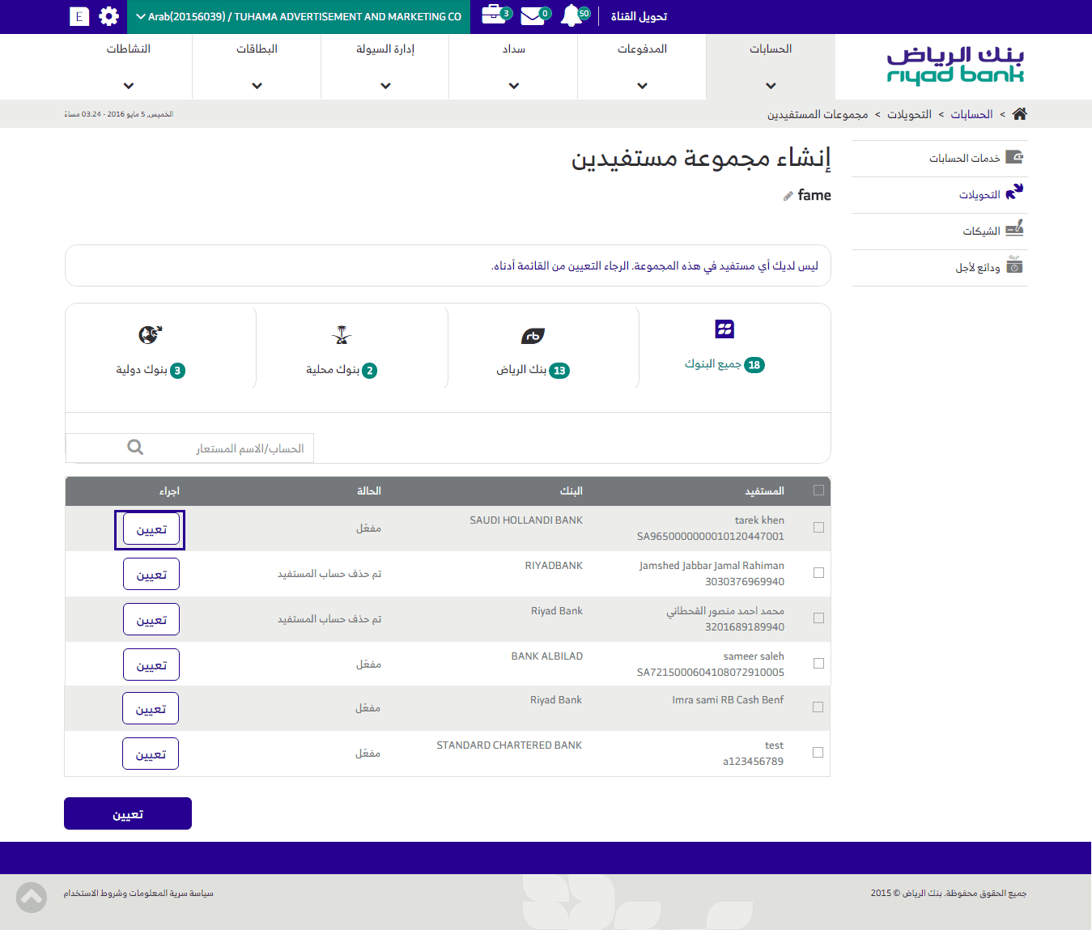Screen dimensions: 1092x930
Task: Go to home via house icon
Action: [x=1019, y=114]
